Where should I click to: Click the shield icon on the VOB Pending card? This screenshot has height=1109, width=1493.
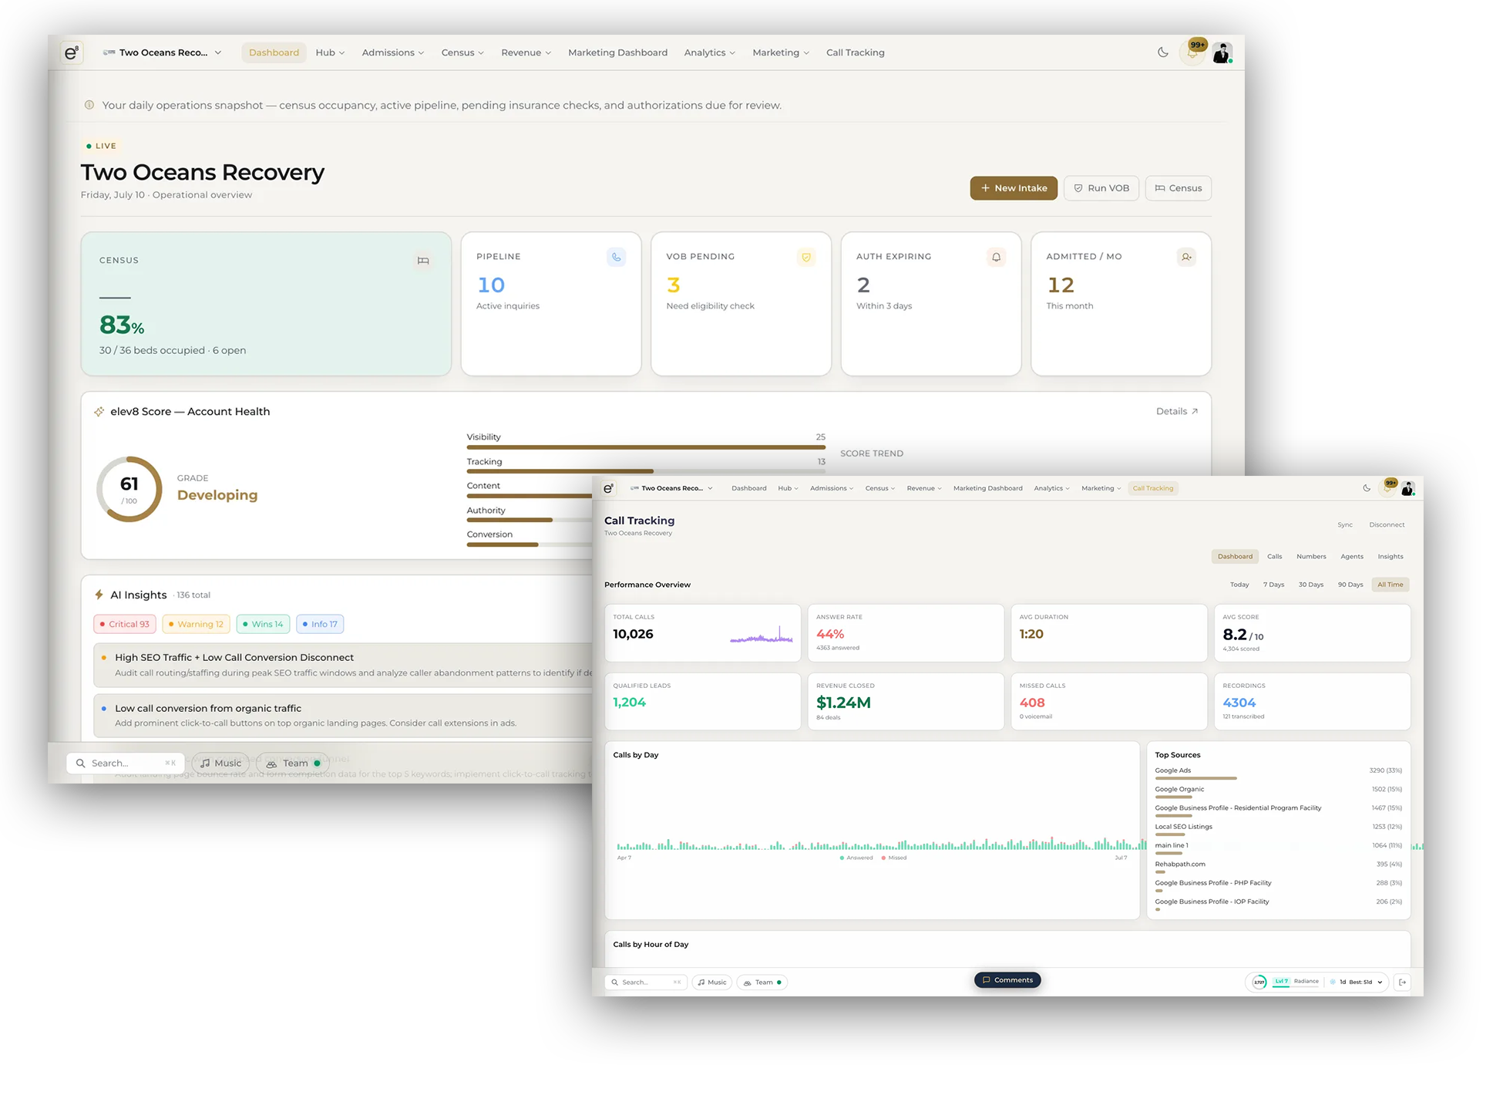coord(806,257)
